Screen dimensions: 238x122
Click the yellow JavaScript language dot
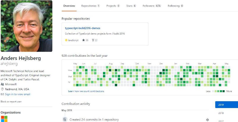(x=66, y=40)
